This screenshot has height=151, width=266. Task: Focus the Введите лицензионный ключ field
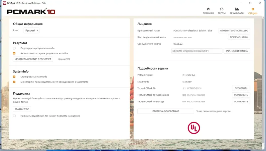pos(197,51)
